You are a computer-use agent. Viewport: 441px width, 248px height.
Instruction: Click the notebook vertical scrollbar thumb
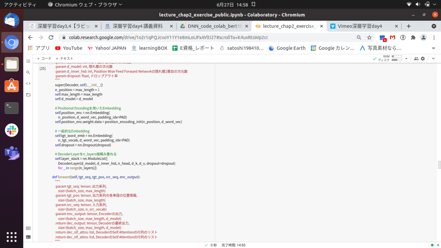coord(439,165)
